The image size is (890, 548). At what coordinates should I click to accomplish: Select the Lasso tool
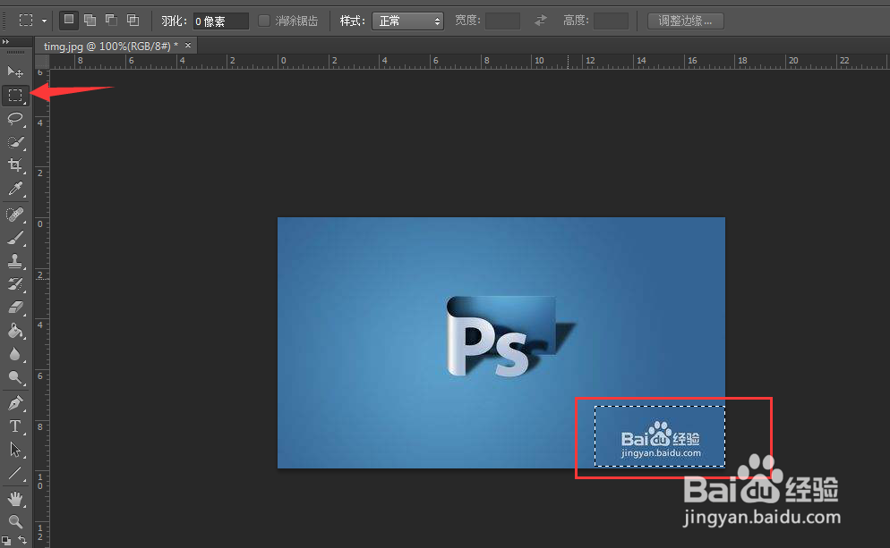(15, 118)
